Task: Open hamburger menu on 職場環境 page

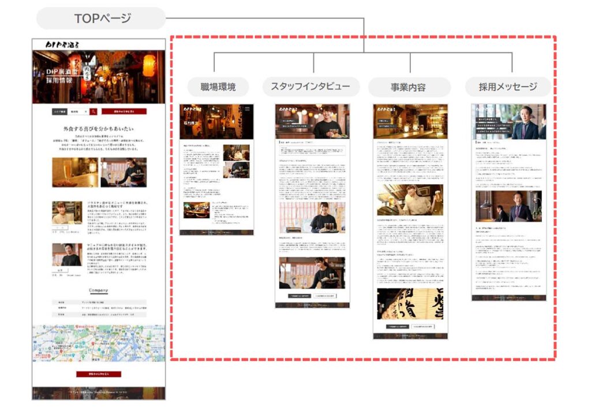Action: pos(248,108)
